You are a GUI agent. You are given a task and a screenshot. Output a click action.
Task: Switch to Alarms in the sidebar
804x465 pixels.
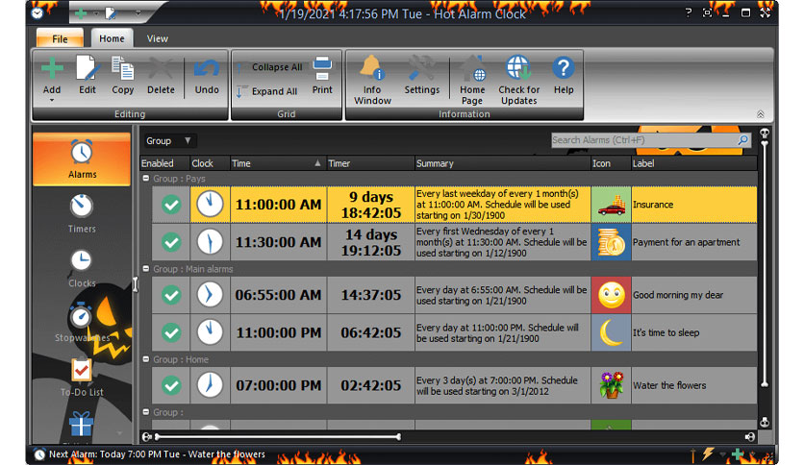pyautogui.click(x=82, y=159)
